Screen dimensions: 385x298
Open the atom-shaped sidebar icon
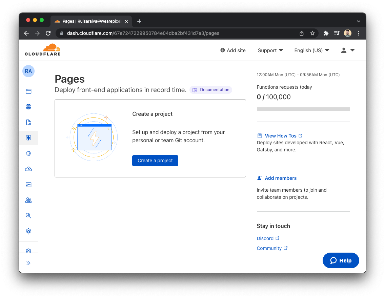point(28,231)
